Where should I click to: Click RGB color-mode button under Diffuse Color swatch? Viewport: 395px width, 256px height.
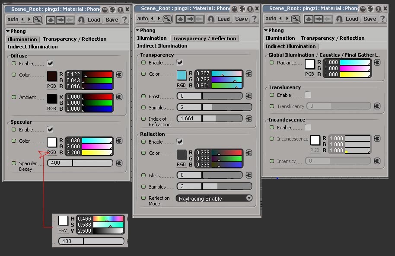pos(51,86)
